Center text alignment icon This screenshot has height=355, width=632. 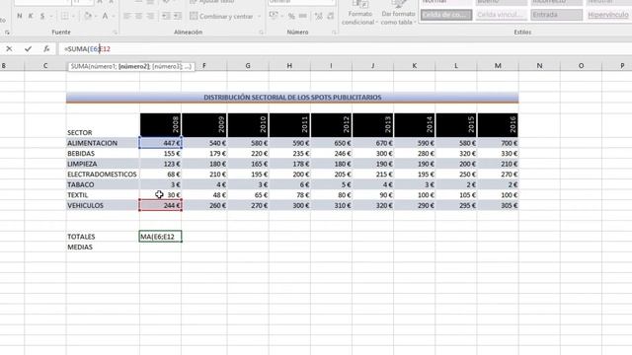pyautogui.click(x=138, y=16)
